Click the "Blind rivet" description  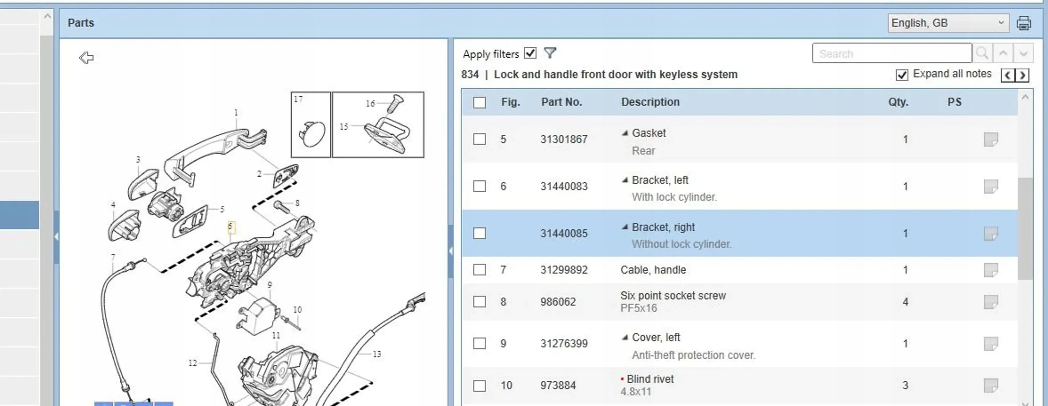[650, 379]
